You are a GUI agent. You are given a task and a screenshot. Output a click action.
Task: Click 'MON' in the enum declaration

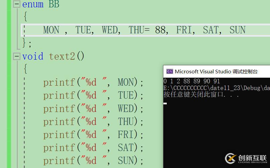(x=51, y=30)
